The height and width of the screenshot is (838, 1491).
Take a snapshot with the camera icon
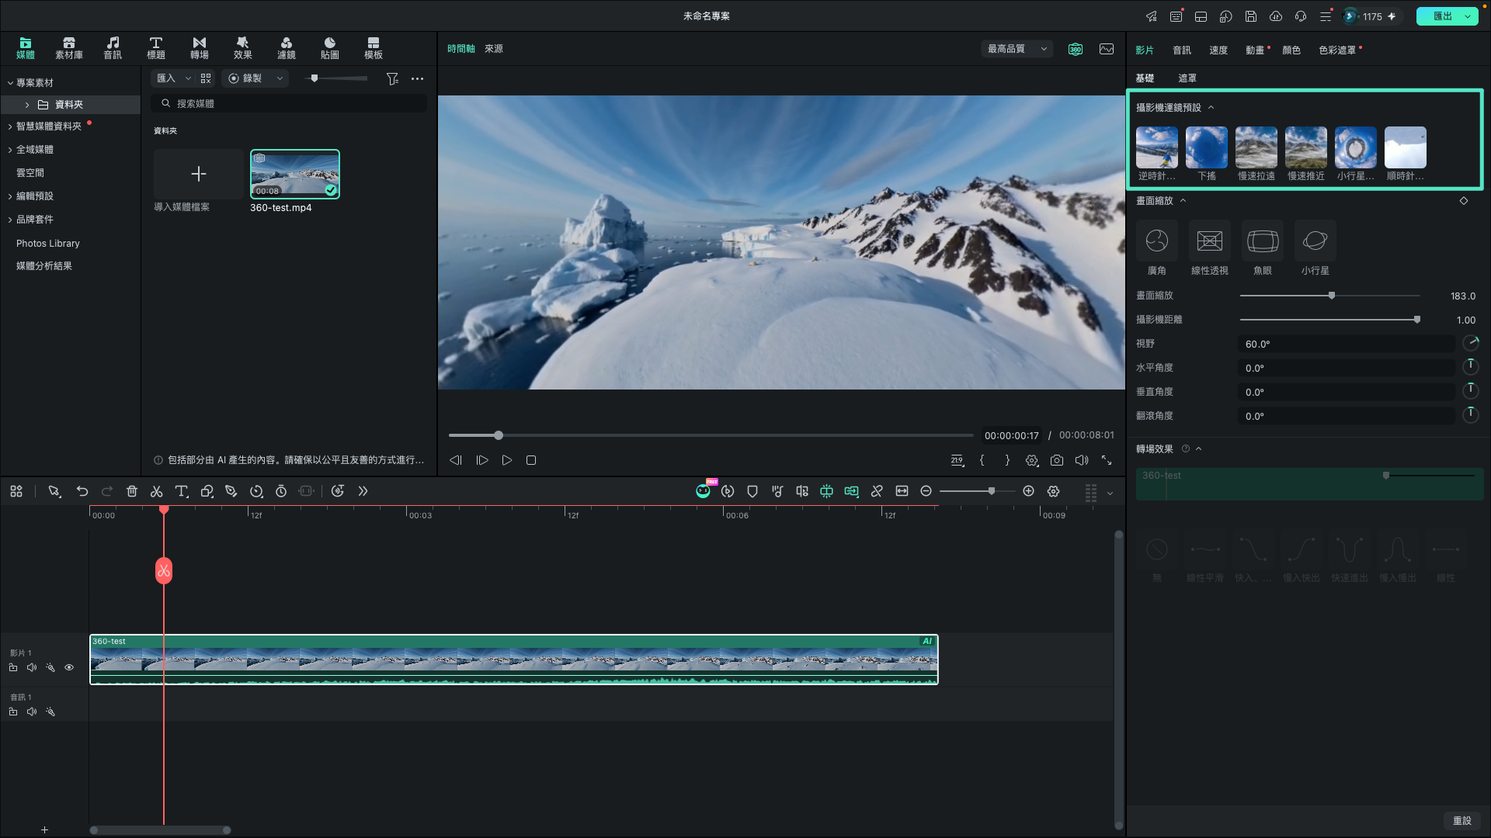tap(1057, 460)
